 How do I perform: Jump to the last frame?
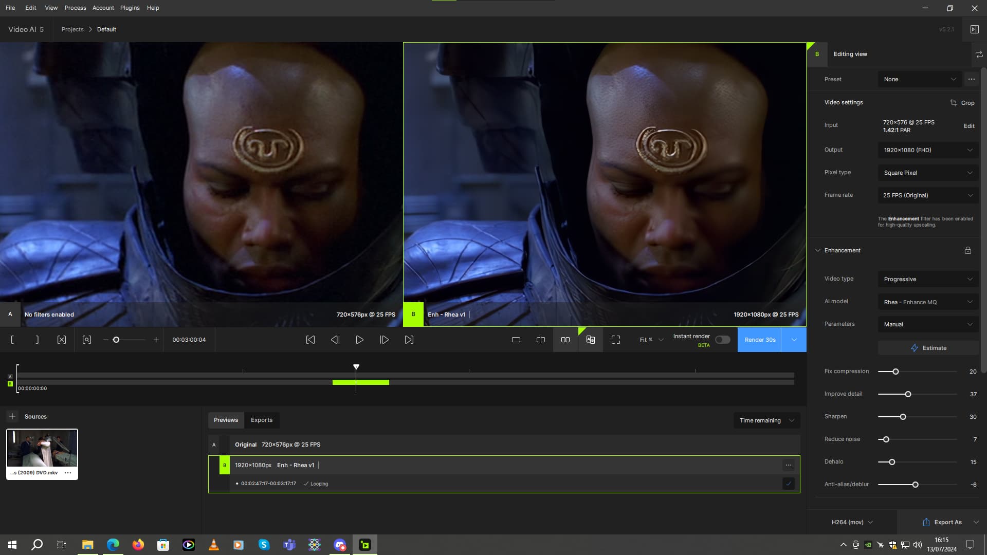pyautogui.click(x=409, y=340)
